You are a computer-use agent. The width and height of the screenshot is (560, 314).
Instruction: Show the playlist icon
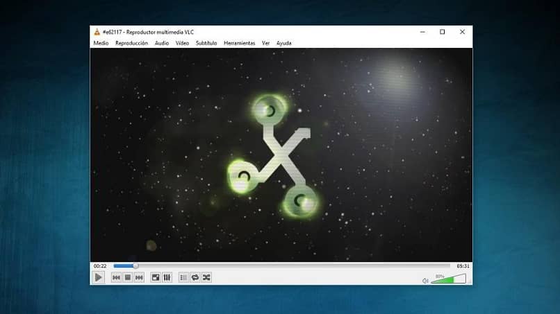click(x=183, y=277)
